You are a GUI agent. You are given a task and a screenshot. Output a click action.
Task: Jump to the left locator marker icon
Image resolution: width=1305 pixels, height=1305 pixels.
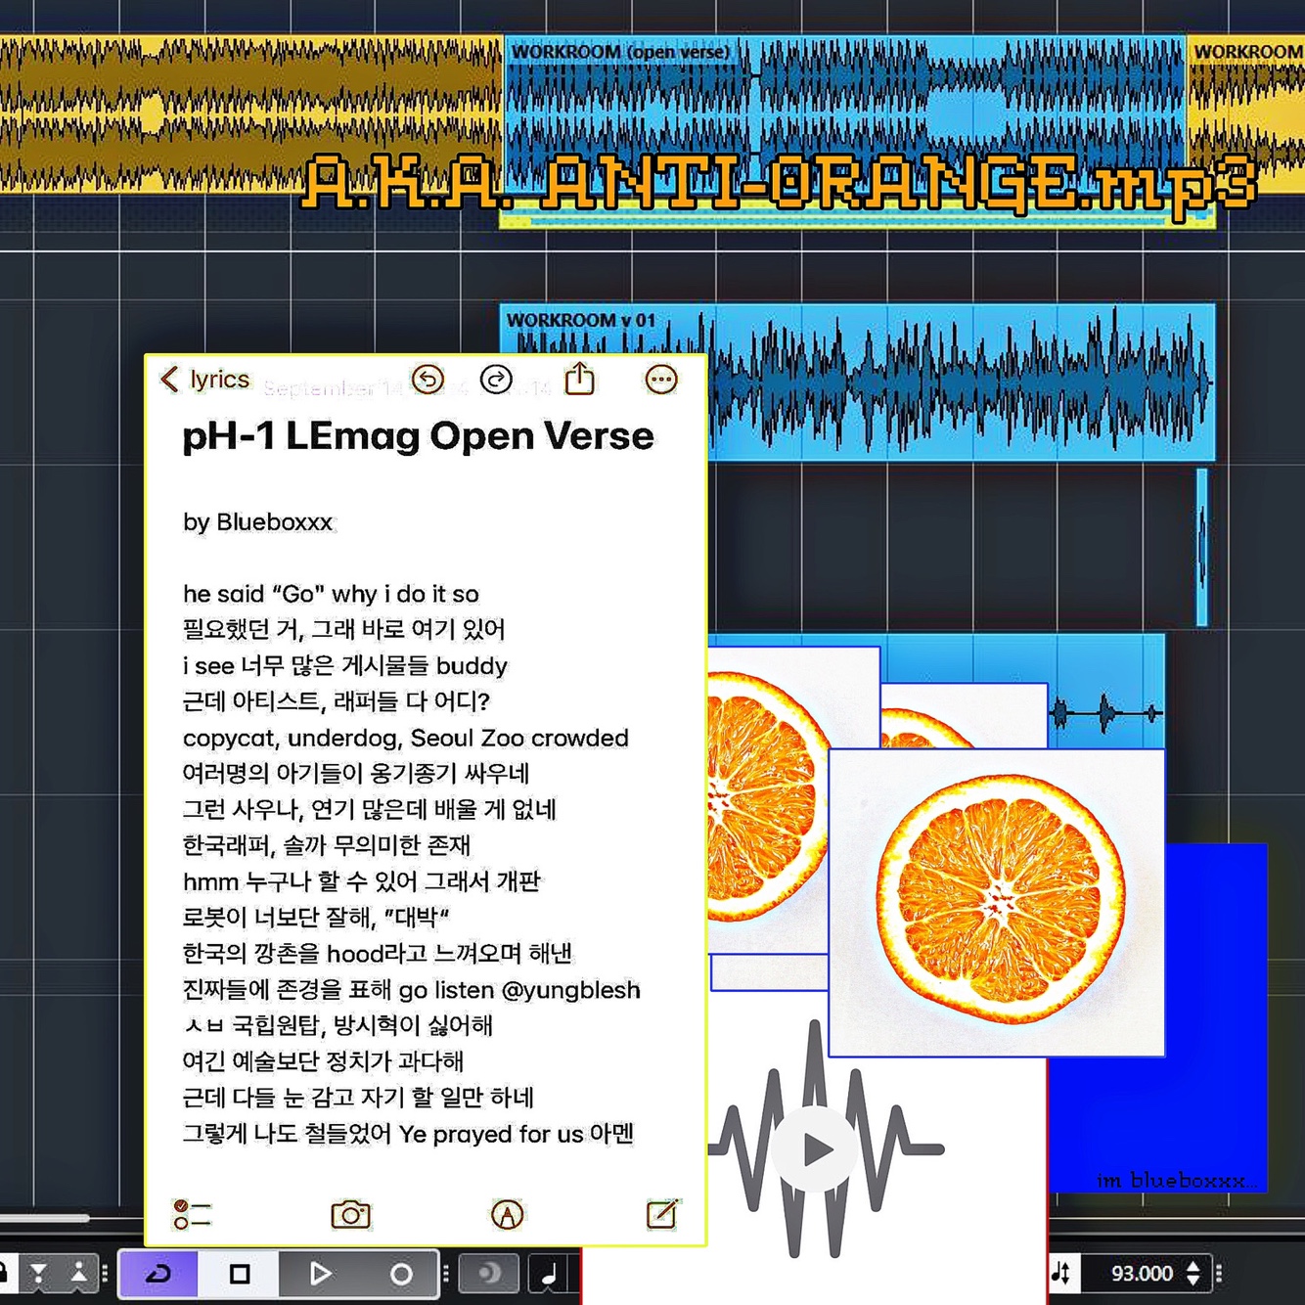pyautogui.click(x=38, y=1273)
